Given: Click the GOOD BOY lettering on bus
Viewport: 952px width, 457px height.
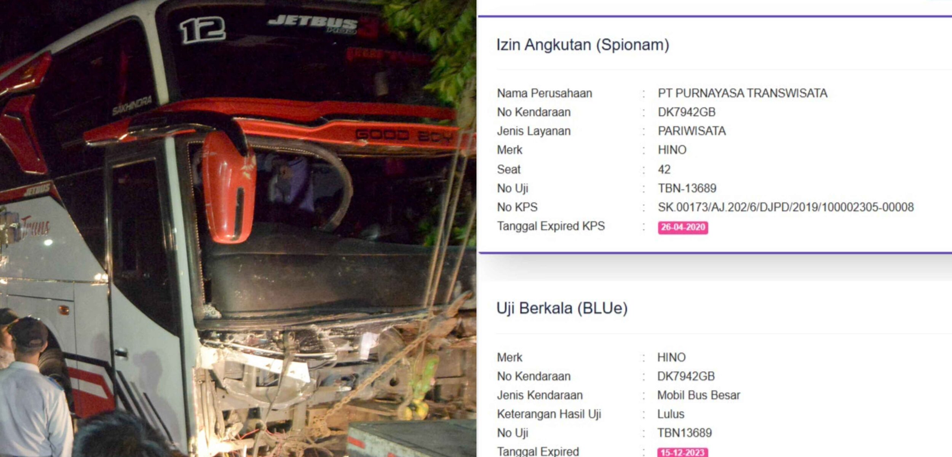Looking at the screenshot, I should pos(404,135).
